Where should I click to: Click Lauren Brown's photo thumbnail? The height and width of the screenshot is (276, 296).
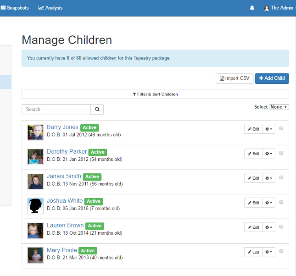pos(35,230)
